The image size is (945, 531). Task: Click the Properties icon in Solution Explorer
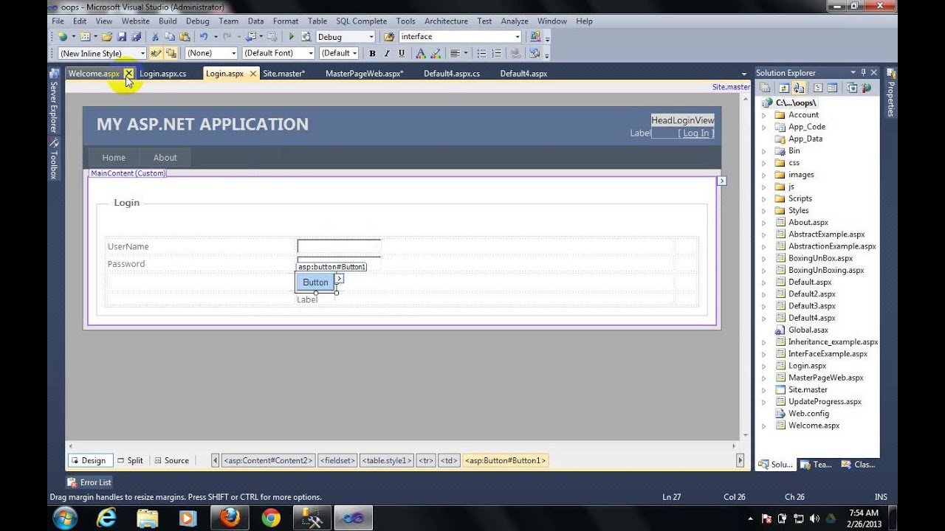pyautogui.click(x=766, y=88)
